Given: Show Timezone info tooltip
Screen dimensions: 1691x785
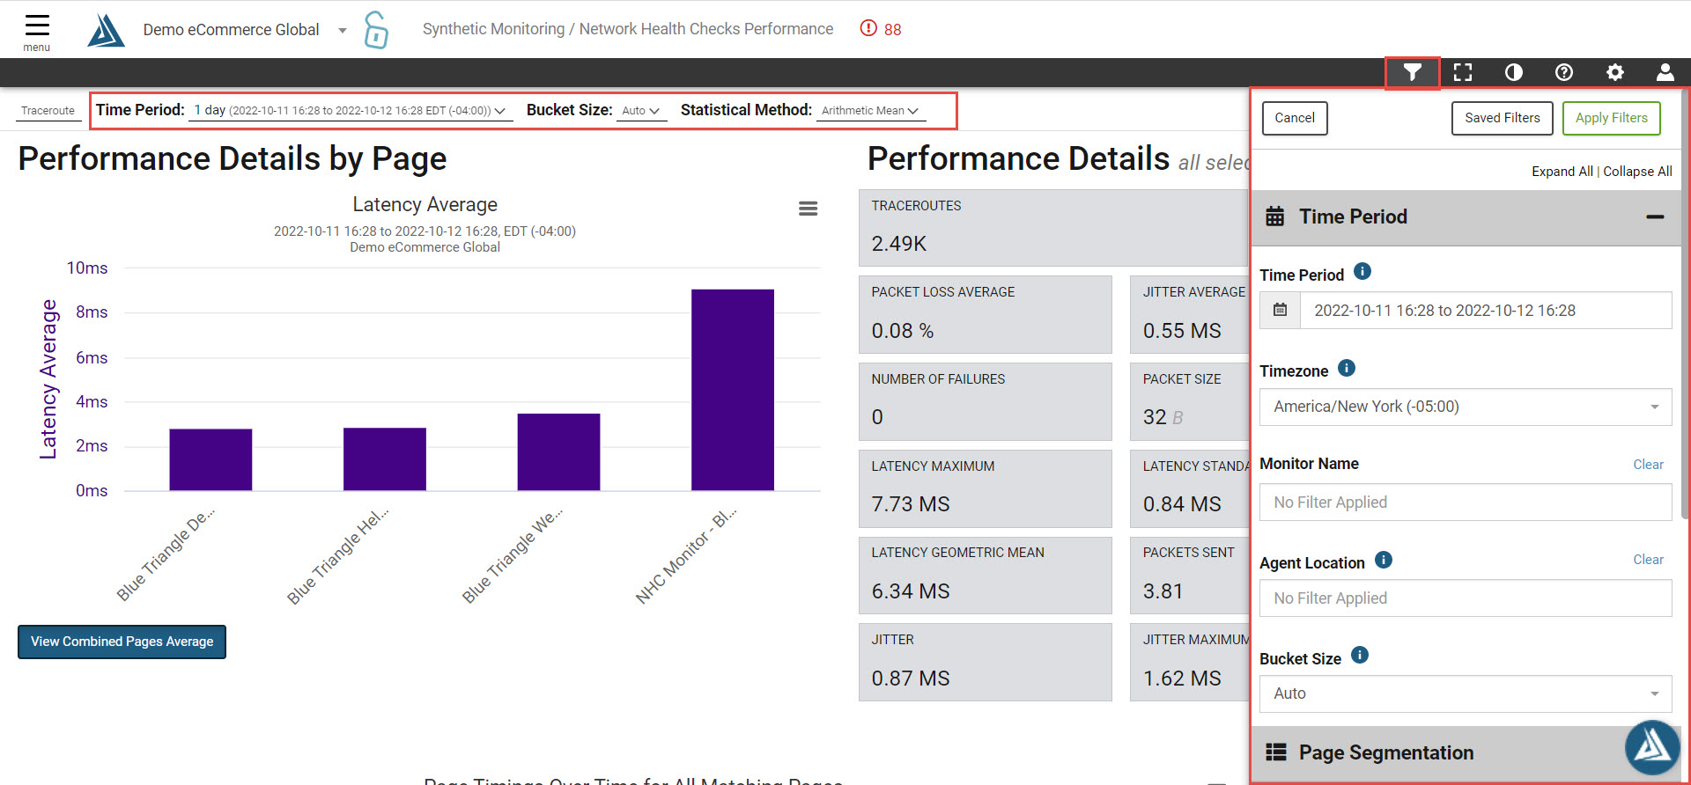Looking at the screenshot, I should coord(1347,368).
